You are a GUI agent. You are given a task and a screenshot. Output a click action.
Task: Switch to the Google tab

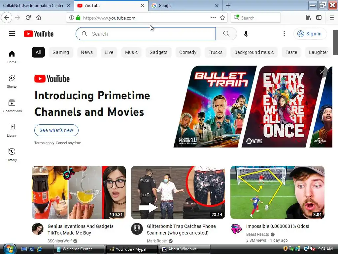click(x=165, y=5)
